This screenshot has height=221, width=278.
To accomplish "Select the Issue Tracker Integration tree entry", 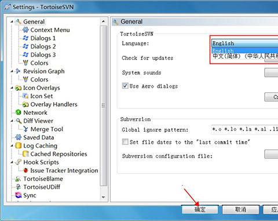I will click(x=64, y=170).
